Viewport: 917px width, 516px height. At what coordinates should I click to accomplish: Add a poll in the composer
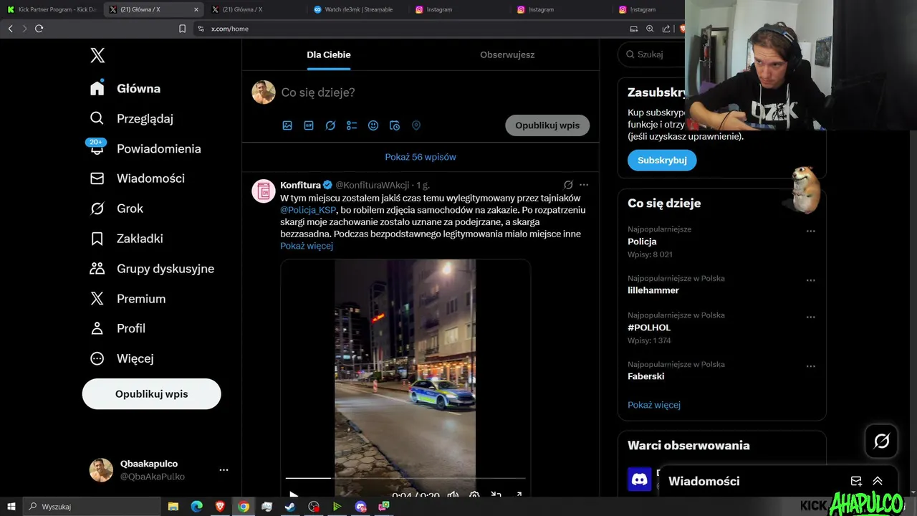click(x=352, y=125)
